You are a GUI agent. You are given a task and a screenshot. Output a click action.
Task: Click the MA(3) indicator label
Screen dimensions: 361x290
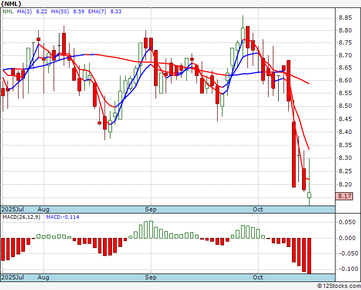click(24, 12)
